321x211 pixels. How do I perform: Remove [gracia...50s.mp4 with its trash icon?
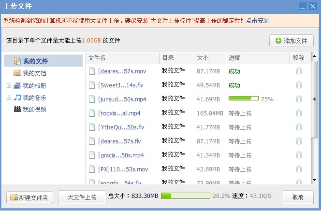click(x=299, y=155)
